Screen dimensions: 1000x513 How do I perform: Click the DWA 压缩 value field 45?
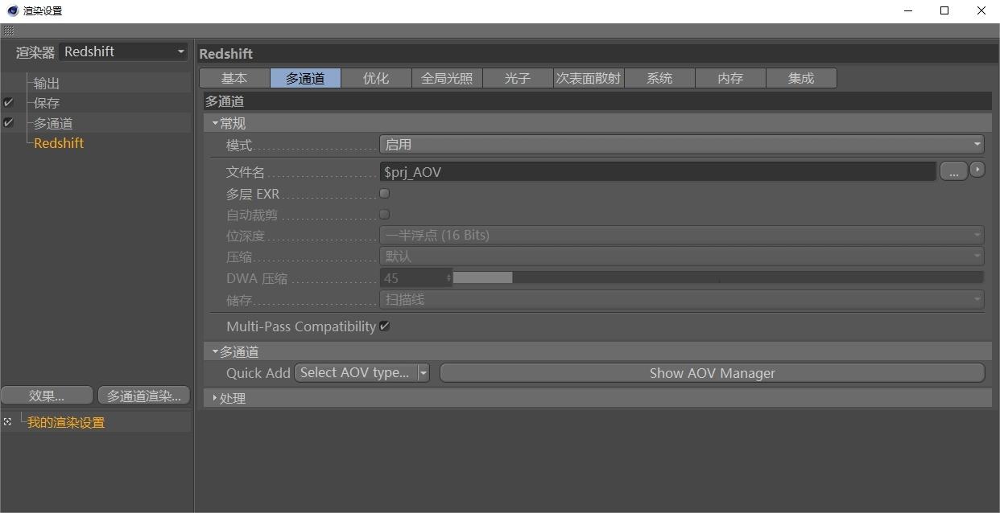point(412,278)
